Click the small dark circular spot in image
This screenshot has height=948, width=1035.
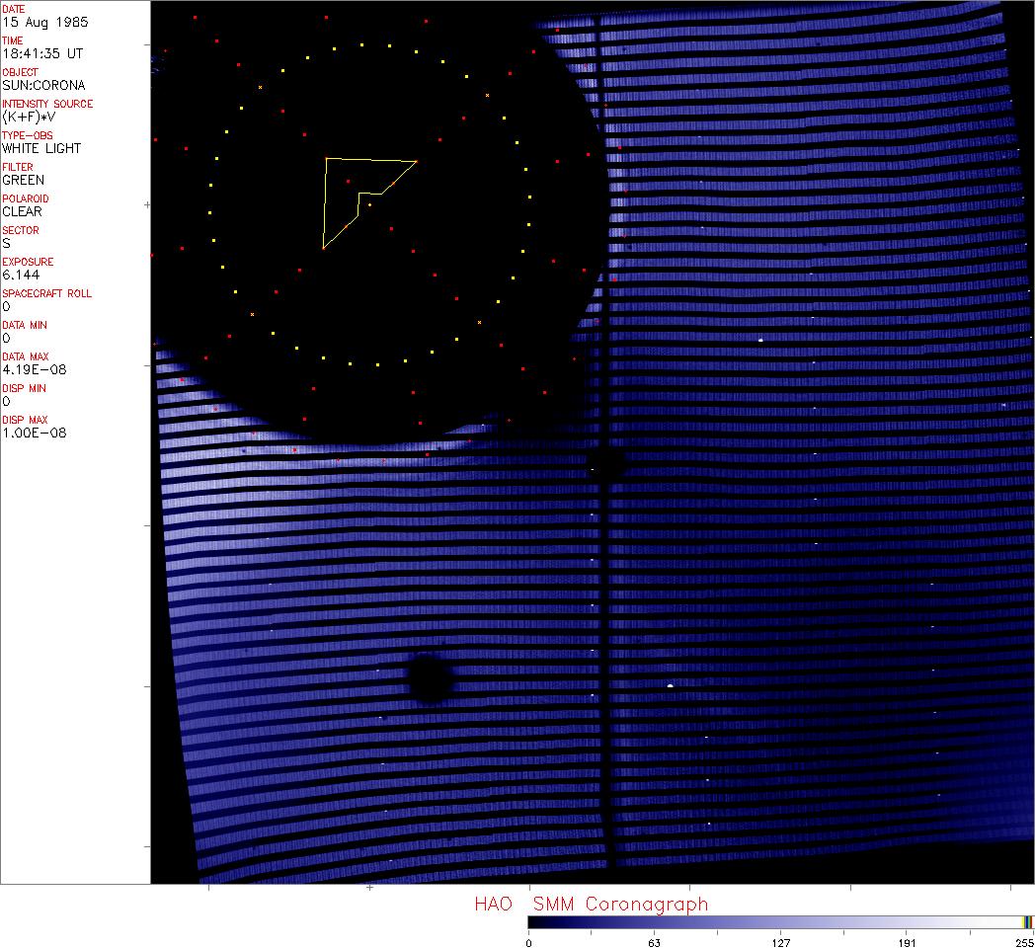[x=430, y=678]
